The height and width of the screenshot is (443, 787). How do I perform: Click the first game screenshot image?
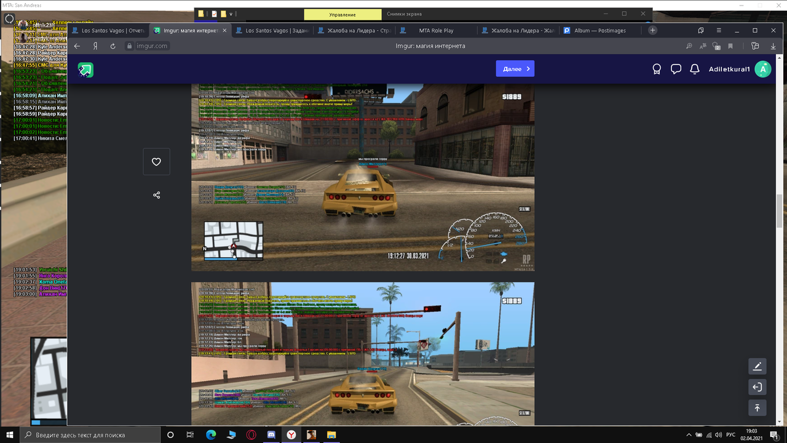363,177
